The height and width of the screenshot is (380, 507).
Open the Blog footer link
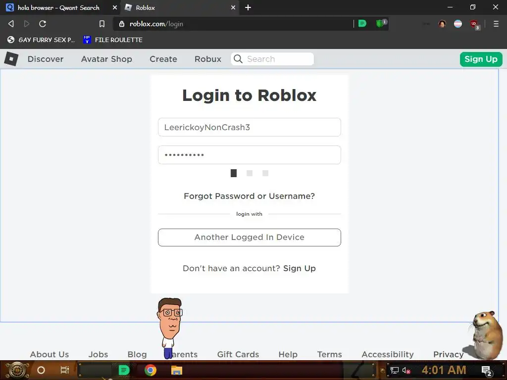coord(137,354)
